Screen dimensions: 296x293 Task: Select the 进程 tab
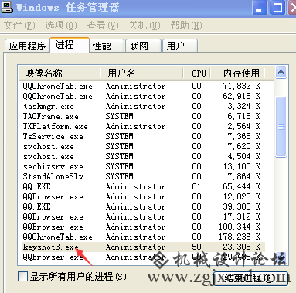(70, 45)
